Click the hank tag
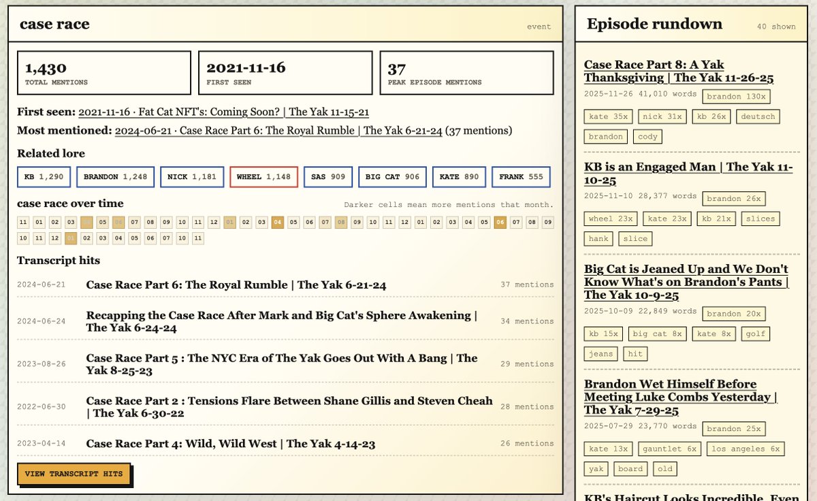The image size is (817, 501). (599, 238)
